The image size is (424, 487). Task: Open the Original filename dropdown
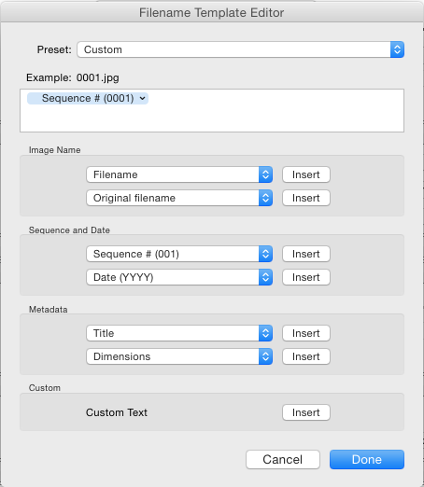[179, 198]
